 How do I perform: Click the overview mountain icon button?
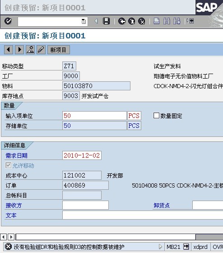(30, 50)
